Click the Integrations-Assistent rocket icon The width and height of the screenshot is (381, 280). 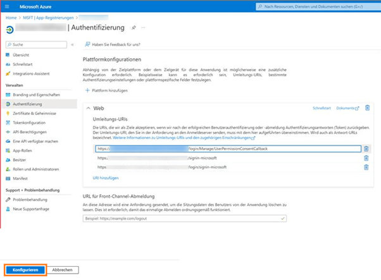pyautogui.click(x=8, y=74)
